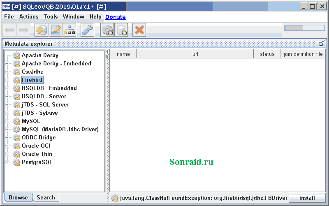Click the Metadata explorer title bar
329x206 pixels.
pyautogui.click(x=164, y=44)
